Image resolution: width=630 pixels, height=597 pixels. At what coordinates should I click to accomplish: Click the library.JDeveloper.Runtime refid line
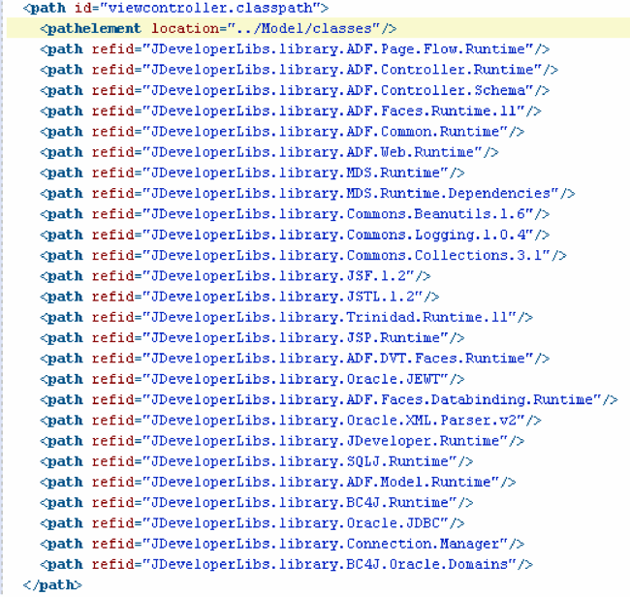282,441
